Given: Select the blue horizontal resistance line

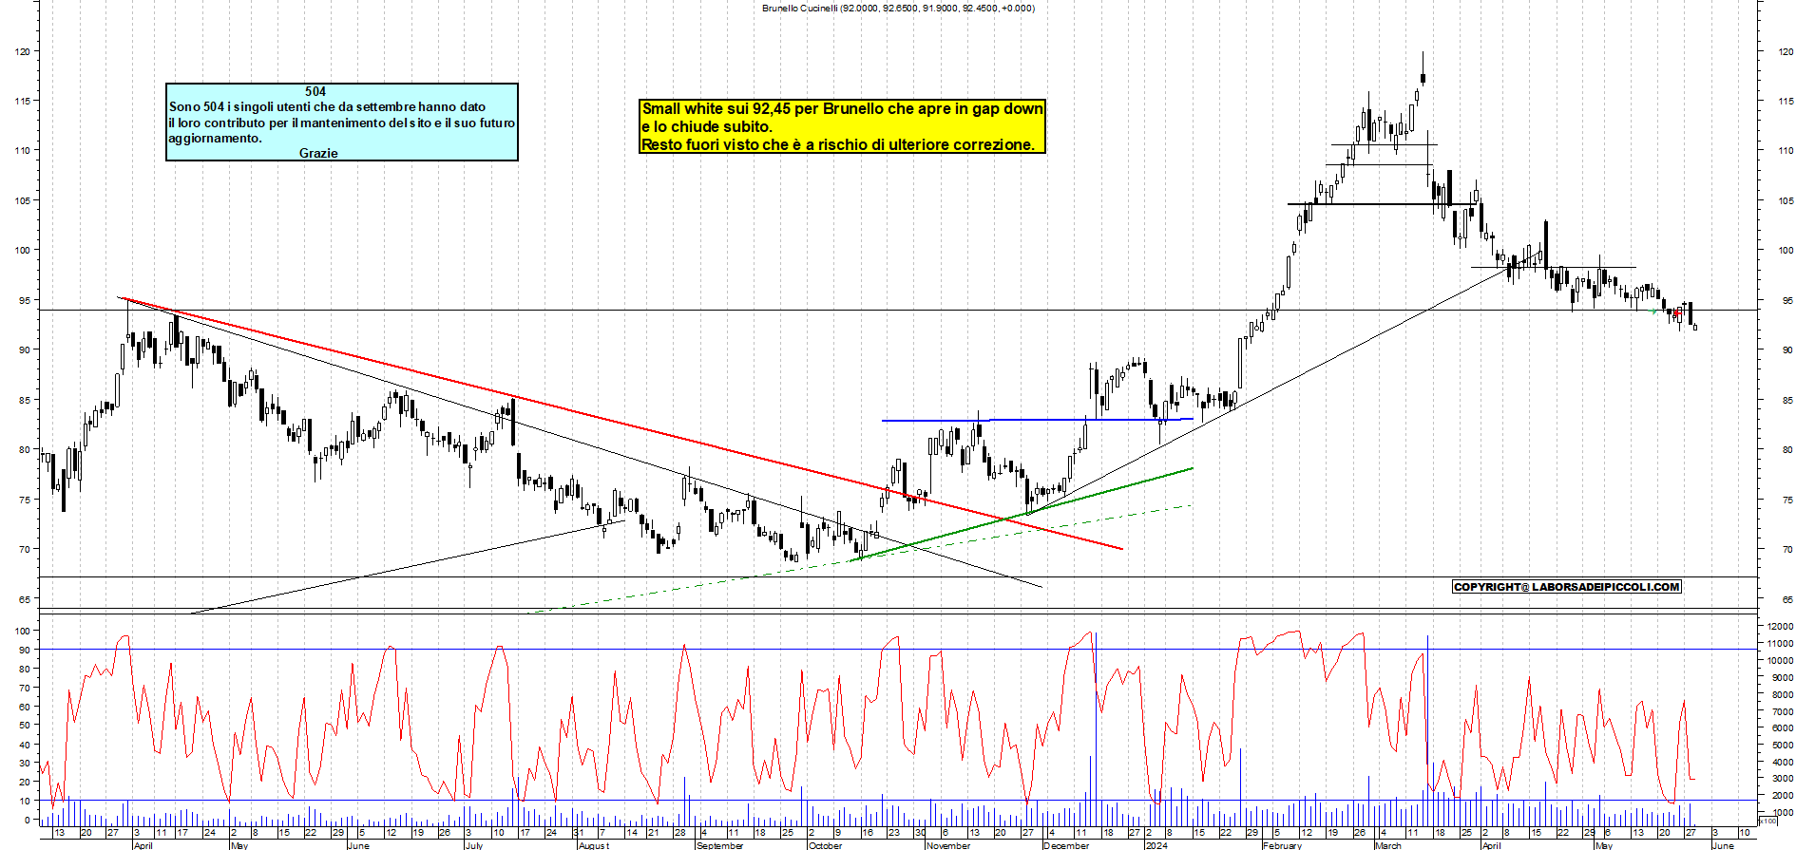Looking at the screenshot, I should tap(1036, 420).
